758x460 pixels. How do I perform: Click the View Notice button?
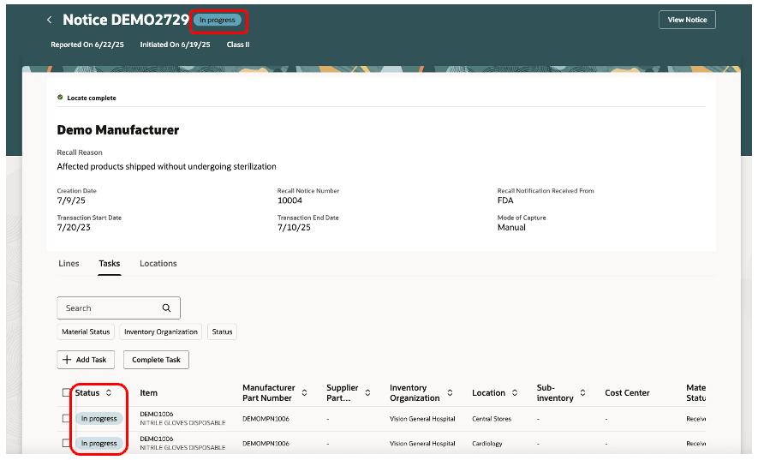687,20
